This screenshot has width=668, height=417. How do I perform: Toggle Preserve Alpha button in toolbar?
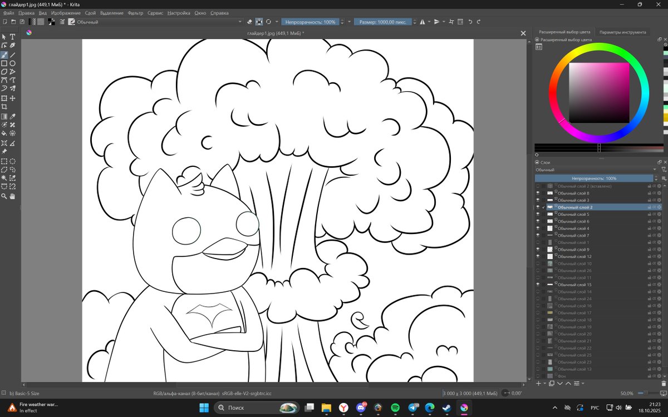[259, 22]
